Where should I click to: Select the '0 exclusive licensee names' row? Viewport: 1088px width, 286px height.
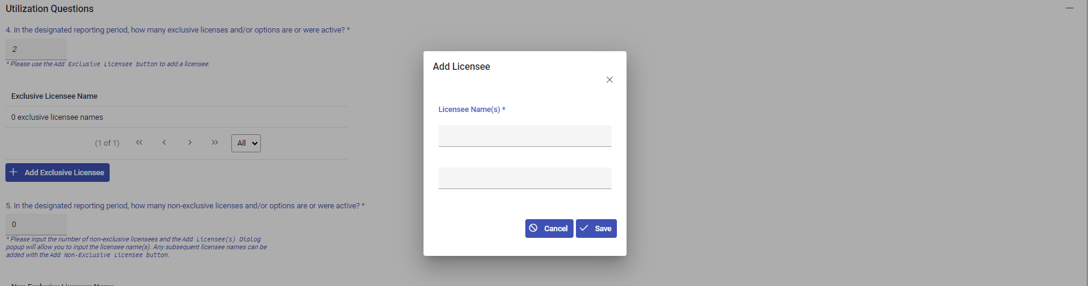[57, 117]
